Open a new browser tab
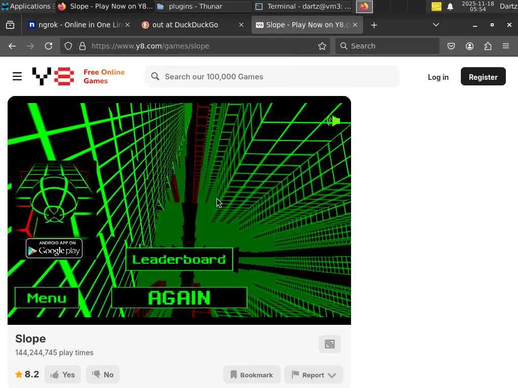 374,25
